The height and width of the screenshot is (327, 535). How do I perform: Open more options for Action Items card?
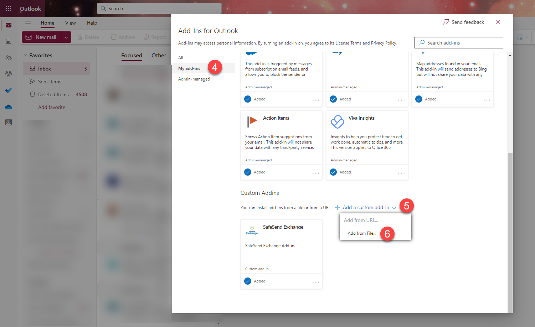316,173
